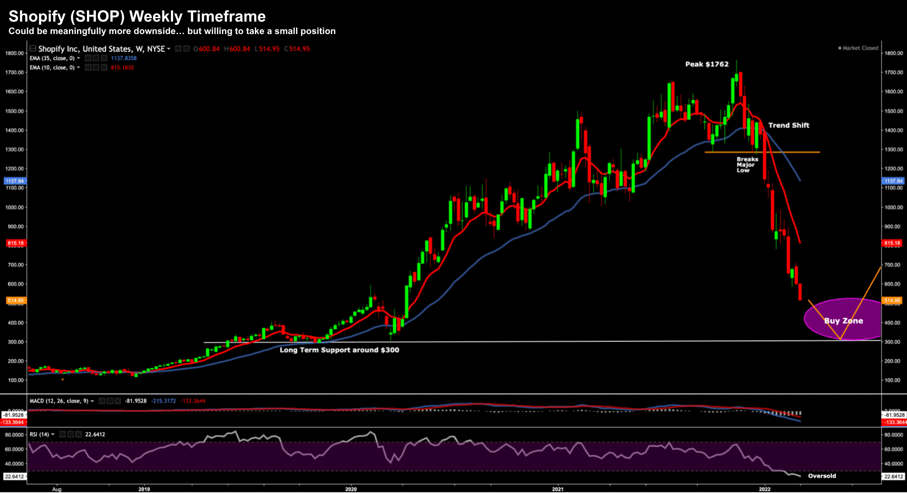Click the orange 514.95 price label
This screenshot has width=907, height=493.
coord(15,300)
